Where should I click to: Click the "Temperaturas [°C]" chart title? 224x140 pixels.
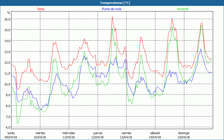(x=115, y=3)
